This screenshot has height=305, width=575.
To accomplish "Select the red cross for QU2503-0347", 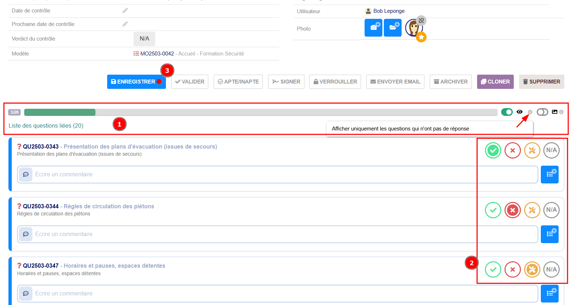I will pyautogui.click(x=513, y=269).
